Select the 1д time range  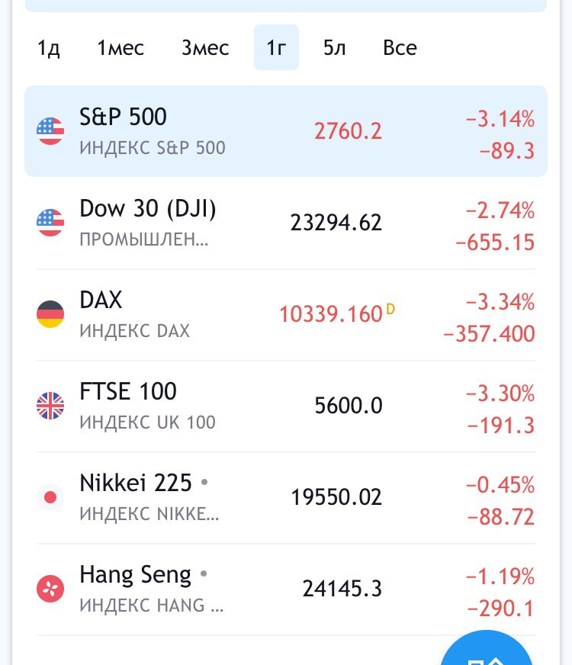[48, 47]
